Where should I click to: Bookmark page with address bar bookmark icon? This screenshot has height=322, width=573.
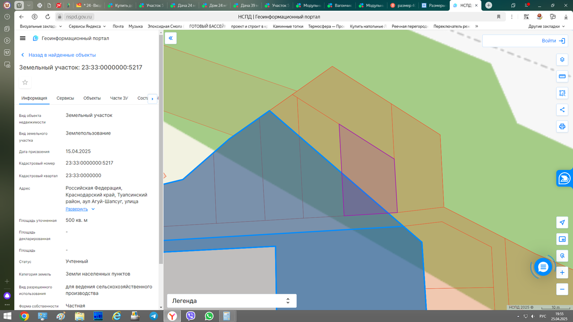click(499, 16)
